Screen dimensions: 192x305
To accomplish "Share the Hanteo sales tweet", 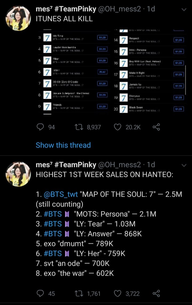I will coord(156,294).
